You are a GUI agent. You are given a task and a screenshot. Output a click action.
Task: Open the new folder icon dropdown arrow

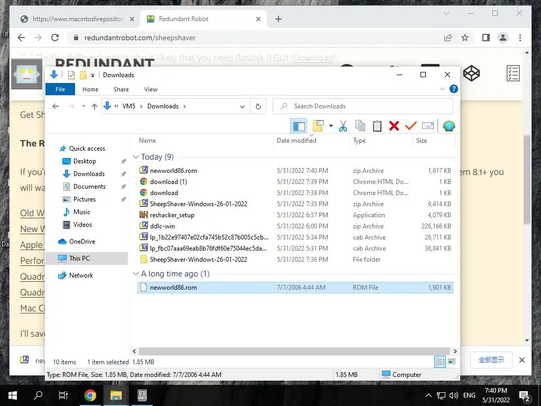[331, 126]
